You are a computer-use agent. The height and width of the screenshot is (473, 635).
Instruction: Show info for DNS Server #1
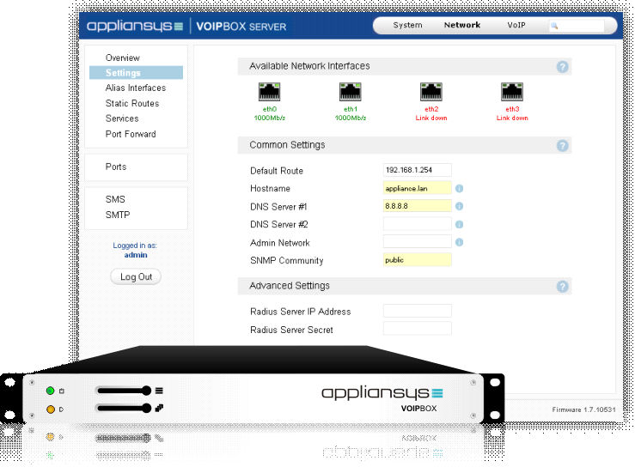coord(459,206)
